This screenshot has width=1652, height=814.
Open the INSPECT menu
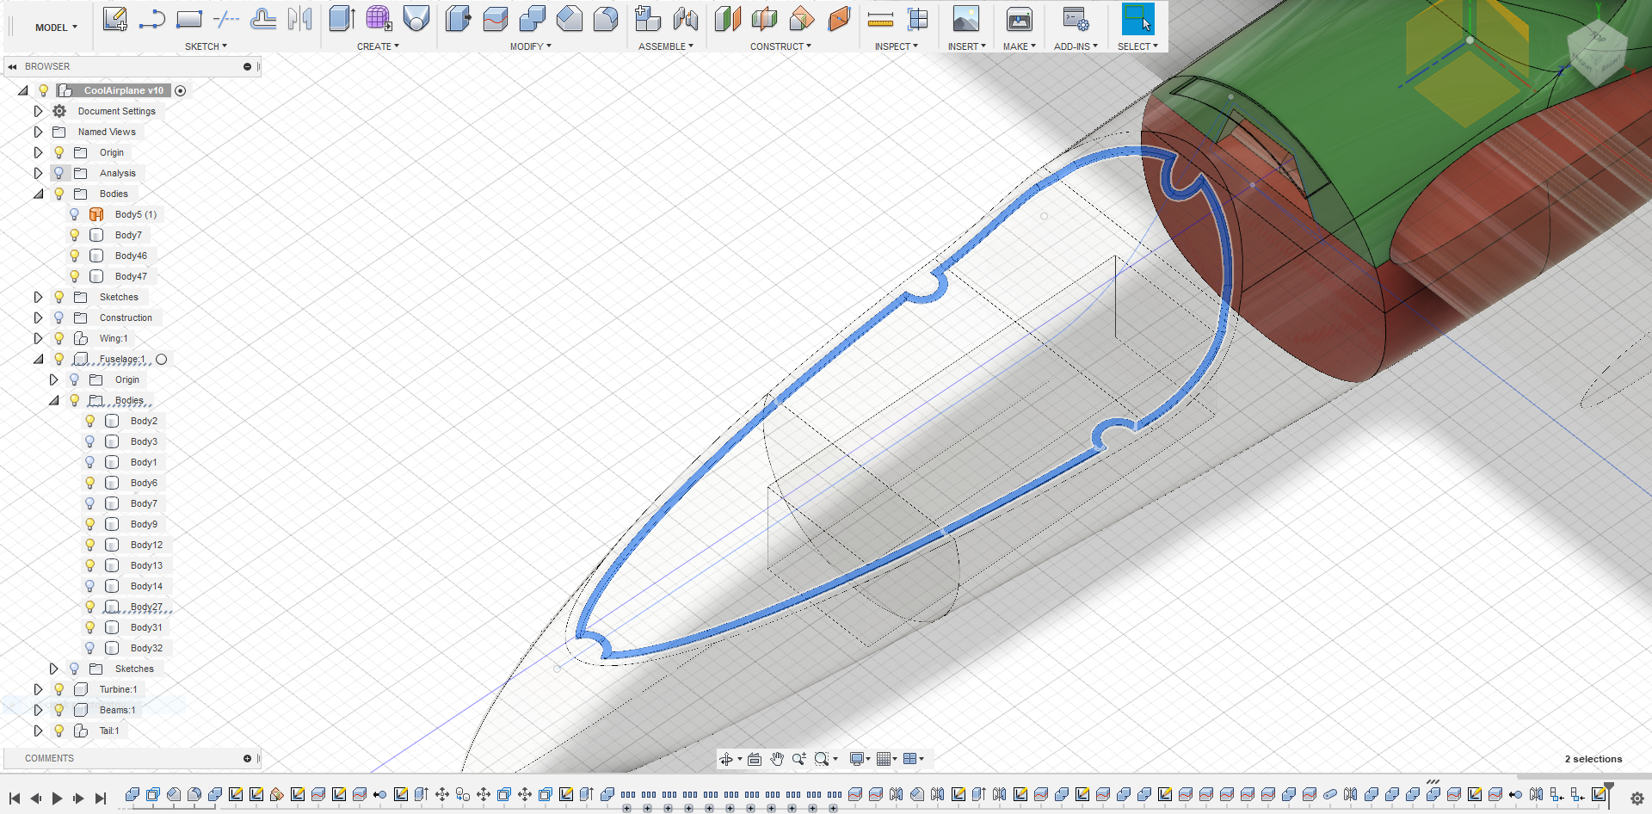896,46
